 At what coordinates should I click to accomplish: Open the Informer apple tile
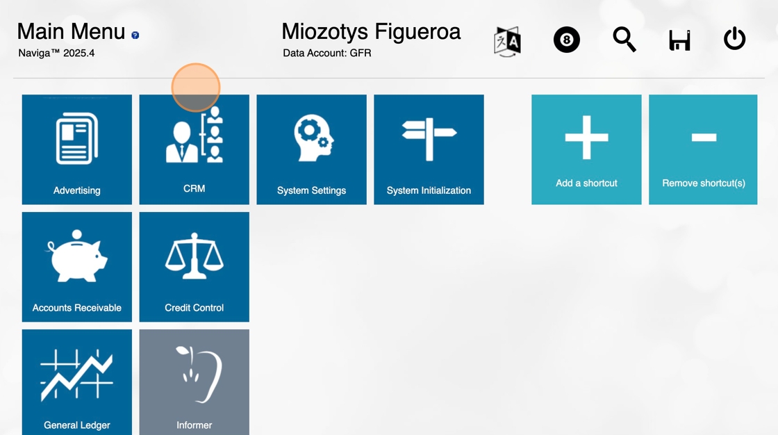(194, 382)
